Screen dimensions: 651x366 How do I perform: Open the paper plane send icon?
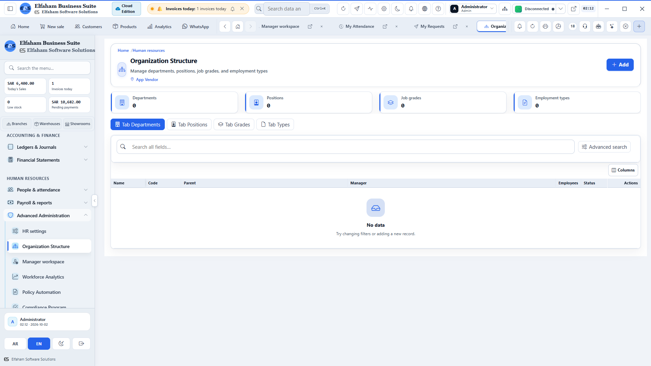pyautogui.click(x=357, y=9)
